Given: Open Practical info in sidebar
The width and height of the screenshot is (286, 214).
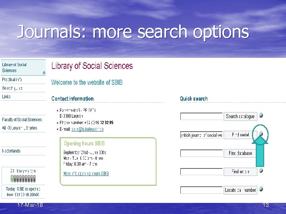Looking at the screenshot, I should [23, 80].
